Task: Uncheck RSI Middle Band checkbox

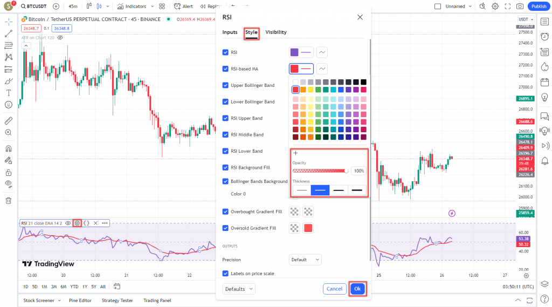Action: (x=225, y=134)
